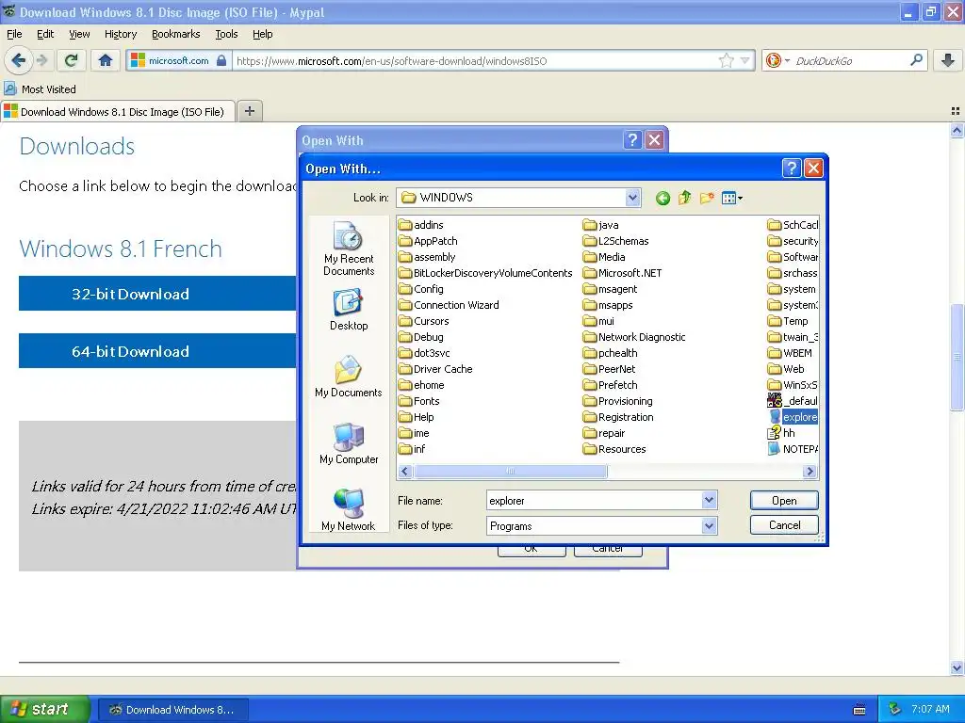The image size is (965, 723).
Task: Select the Driver Cache folder
Action: pyautogui.click(x=435, y=369)
